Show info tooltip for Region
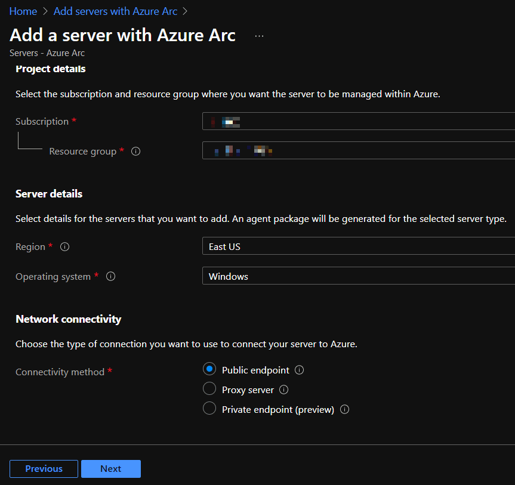Image resolution: width=515 pixels, height=485 pixels. pos(64,246)
